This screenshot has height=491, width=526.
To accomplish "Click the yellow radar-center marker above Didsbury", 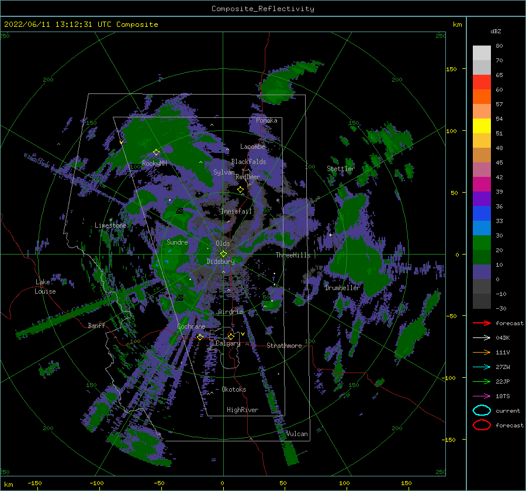I will click(x=223, y=254).
